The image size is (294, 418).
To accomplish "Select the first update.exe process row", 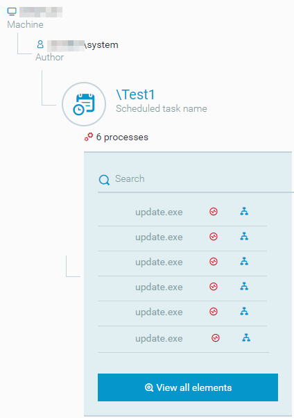I will coord(182,212).
